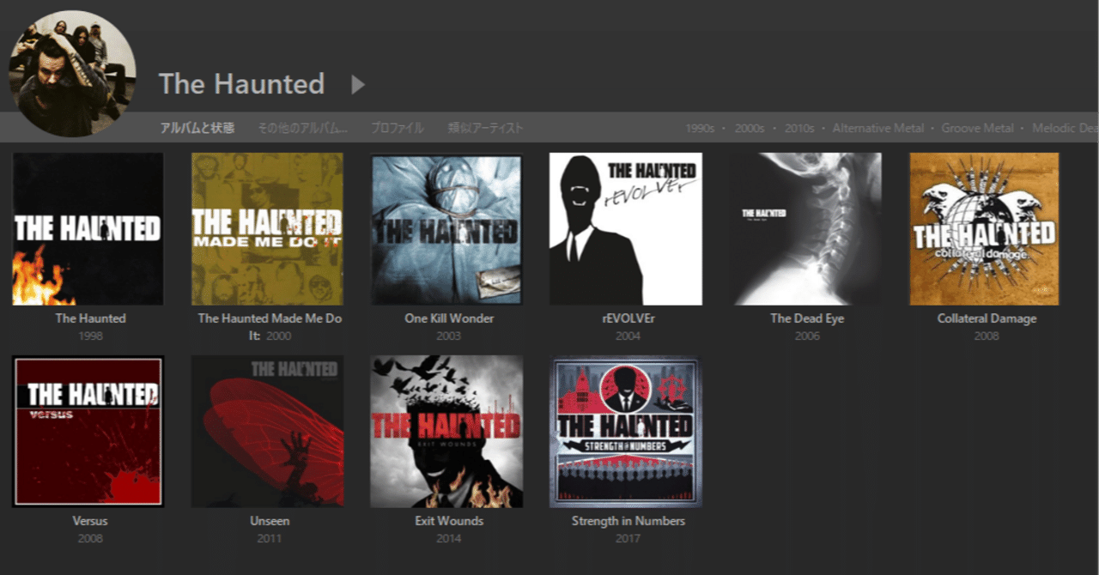1099x575 pixels.
Task: Click the year 2011 under Unseen
Action: coord(269,538)
